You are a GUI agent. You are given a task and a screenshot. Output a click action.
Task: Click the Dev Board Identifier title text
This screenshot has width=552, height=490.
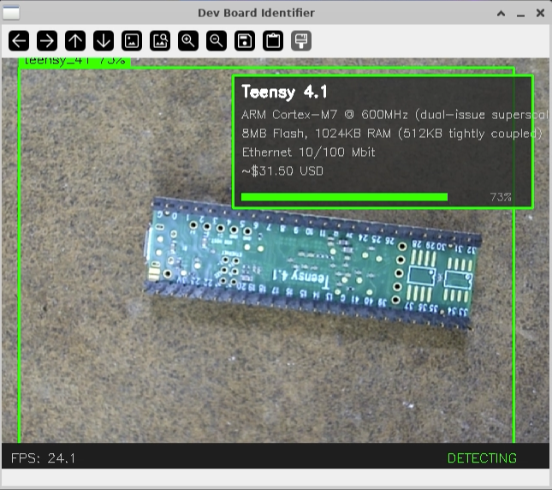256,13
